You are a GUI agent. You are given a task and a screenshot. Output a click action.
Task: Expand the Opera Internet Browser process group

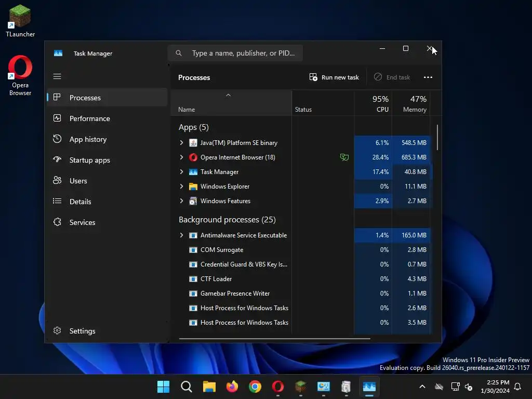click(181, 157)
